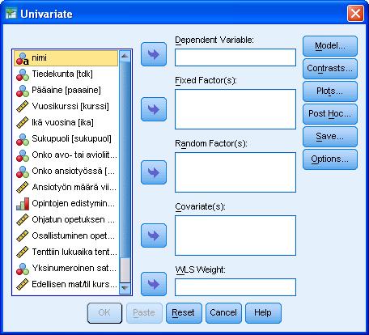Click the arrow button beside Covariate(s)
Image resolution: width=369 pixels, height=335 pixels.
[154, 235]
